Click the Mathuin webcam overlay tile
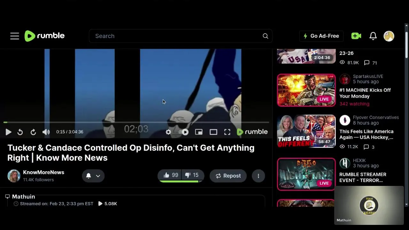 (x=369, y=205)
